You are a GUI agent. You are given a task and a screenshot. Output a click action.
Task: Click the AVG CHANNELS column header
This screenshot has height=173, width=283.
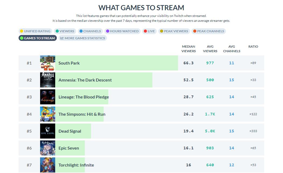tap(232, 48)
